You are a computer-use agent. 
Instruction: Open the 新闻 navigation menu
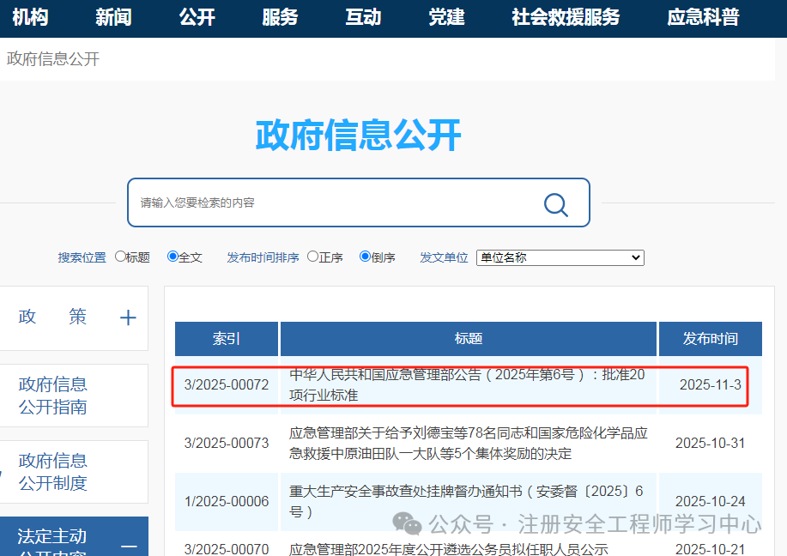[x=112, y=17]
